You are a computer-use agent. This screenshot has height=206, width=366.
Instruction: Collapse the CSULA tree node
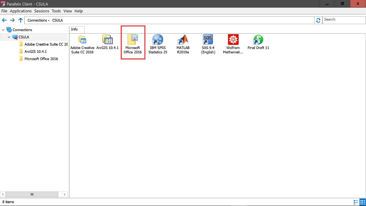(x=9, y=37)
